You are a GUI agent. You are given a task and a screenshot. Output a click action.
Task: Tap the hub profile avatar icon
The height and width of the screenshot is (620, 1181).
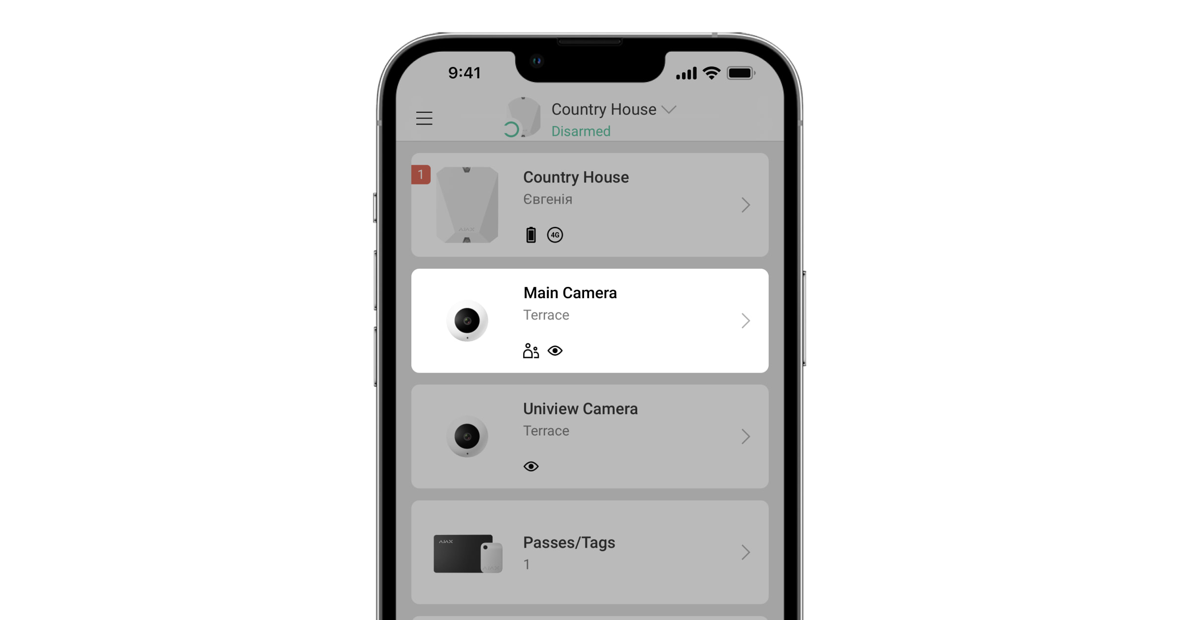(x=523, y=119)
